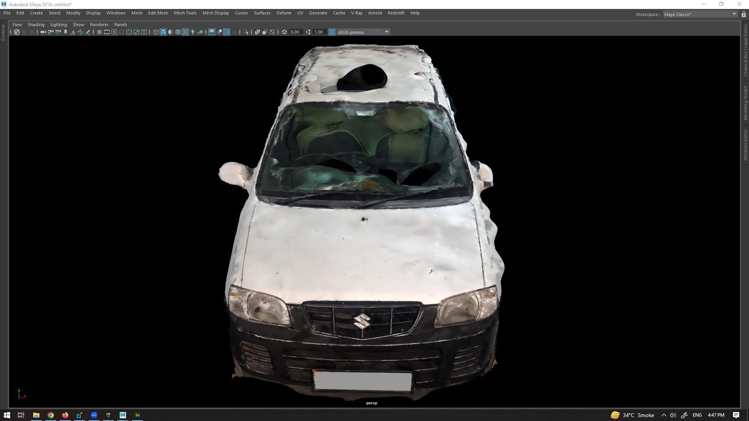
Task: Enable smooth shaded display mode icon
Action: tap(163, 32)
